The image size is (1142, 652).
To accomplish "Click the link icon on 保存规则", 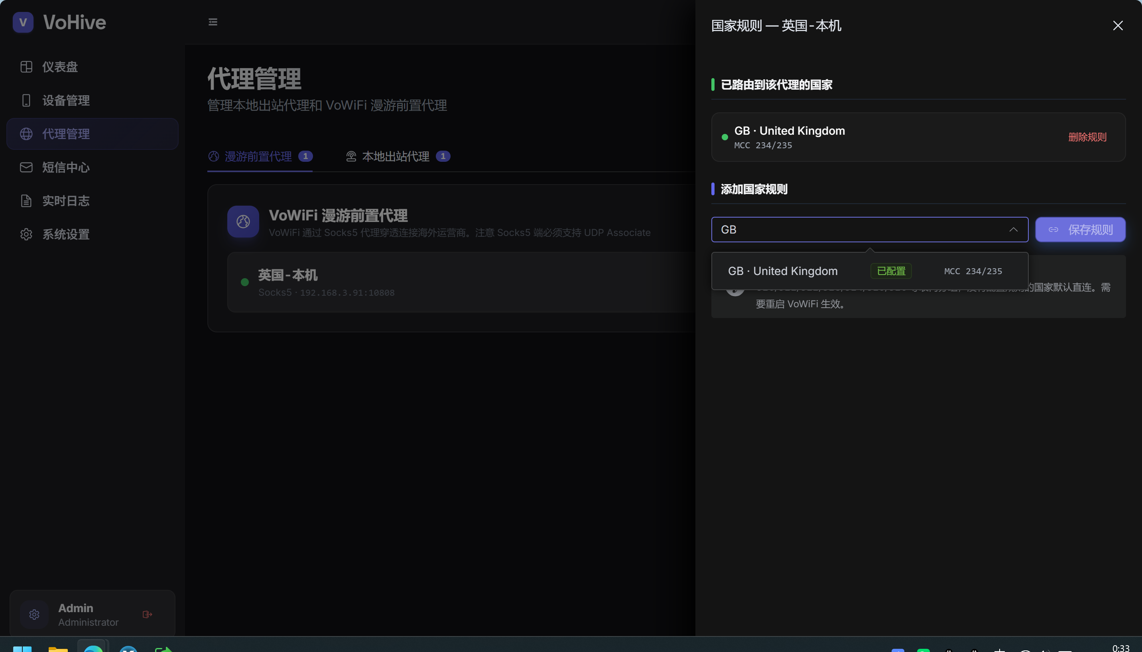I will click(x=1053, y=230).
